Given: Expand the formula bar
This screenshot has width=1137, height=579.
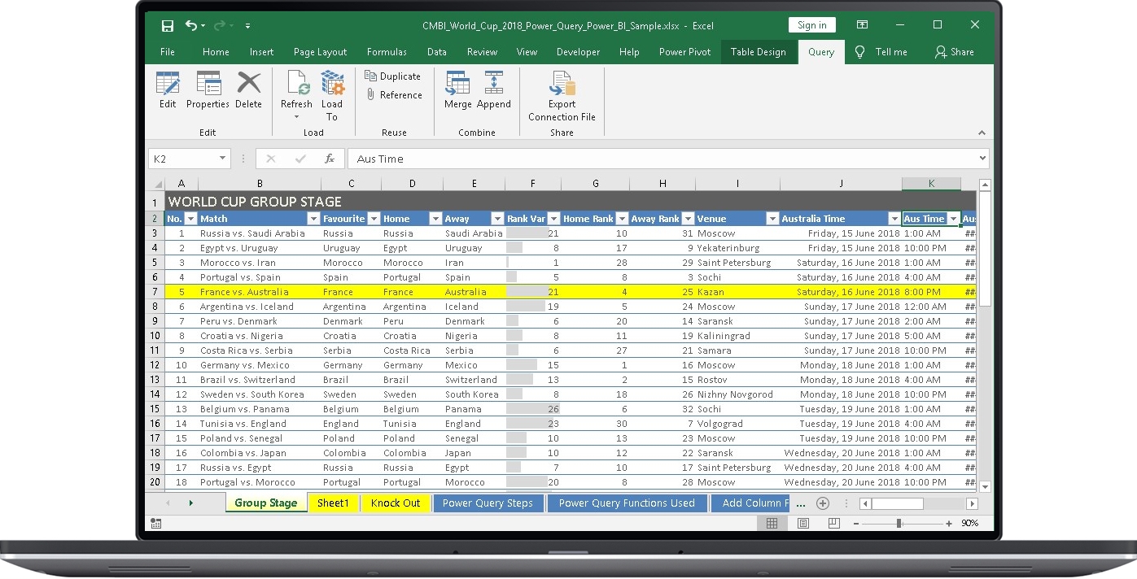Looking at the screenshot, I should [983, 159].
